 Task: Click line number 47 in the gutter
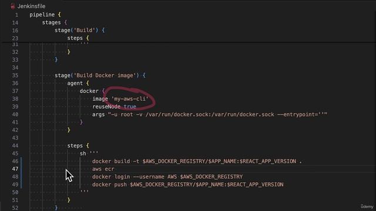(15, 169)
